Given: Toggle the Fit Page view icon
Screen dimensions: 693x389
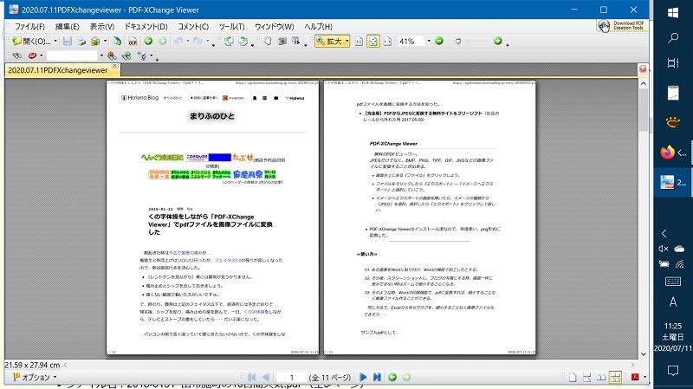Looking at the screenshot, I should (x=373, y=41).
